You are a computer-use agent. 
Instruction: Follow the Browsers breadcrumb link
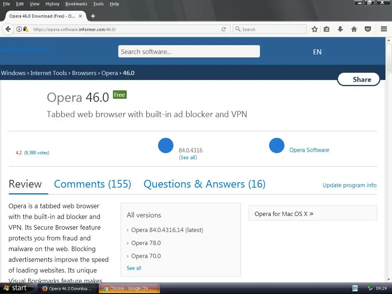pos(84,73)
